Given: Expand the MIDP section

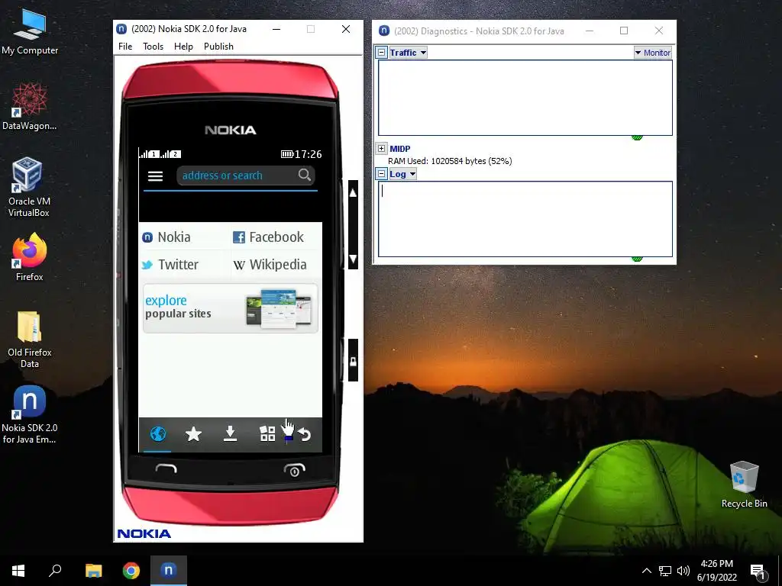Looking at the screenshot, I should [x=382, y=149].
